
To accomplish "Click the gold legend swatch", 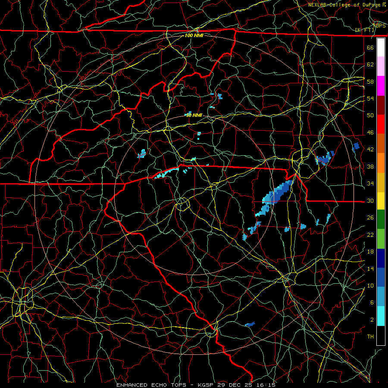I will tap(381, 183).
